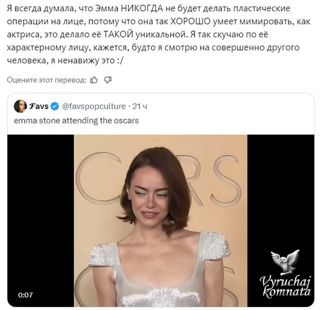Click the large letter 'S' in video backdrop
This screenshot has height=310, width=323.
[226, 181]
